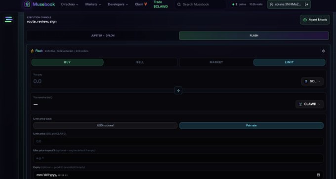The width and height of the screenshot is (336, 179).
Task: Click the Agent & tools robot icon
Action: click(305, 20)
